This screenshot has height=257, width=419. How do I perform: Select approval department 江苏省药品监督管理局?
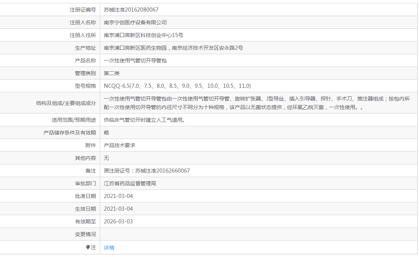pos(130,184)
